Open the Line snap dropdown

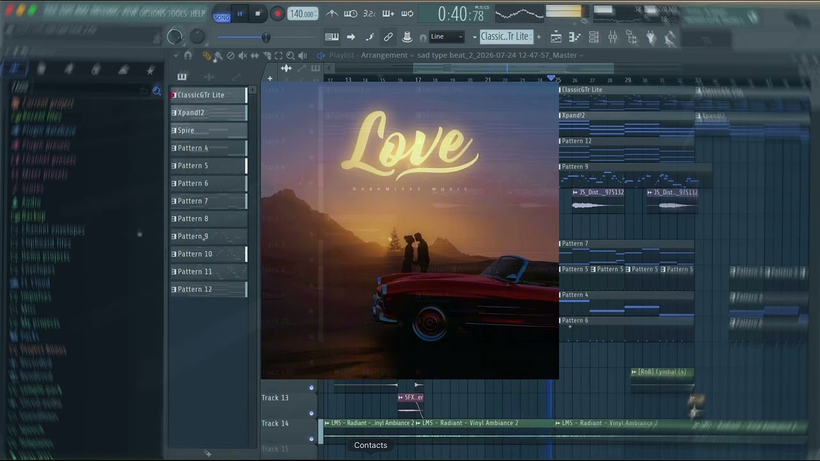tap(447, 37)
